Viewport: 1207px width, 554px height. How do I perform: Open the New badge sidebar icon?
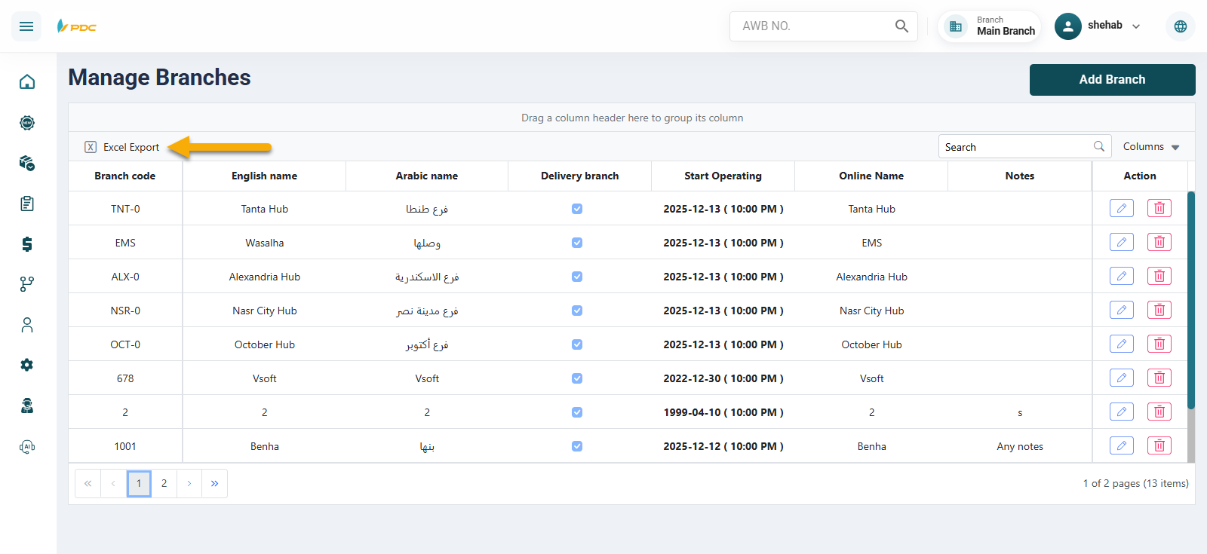coord(27,123)
